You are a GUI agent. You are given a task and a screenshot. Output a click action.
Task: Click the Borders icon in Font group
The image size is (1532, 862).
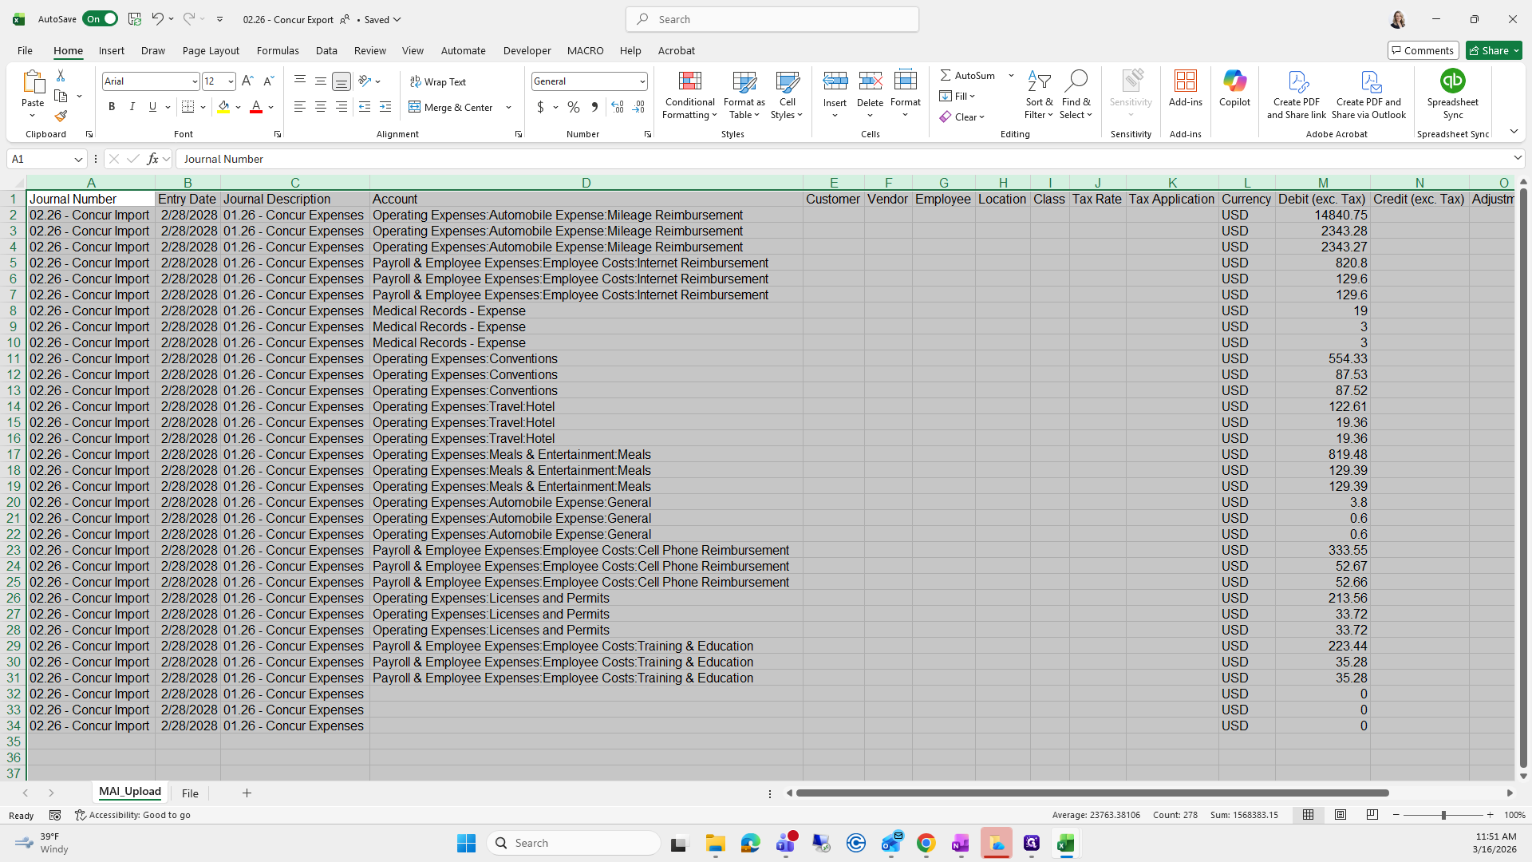pos(188,107)
